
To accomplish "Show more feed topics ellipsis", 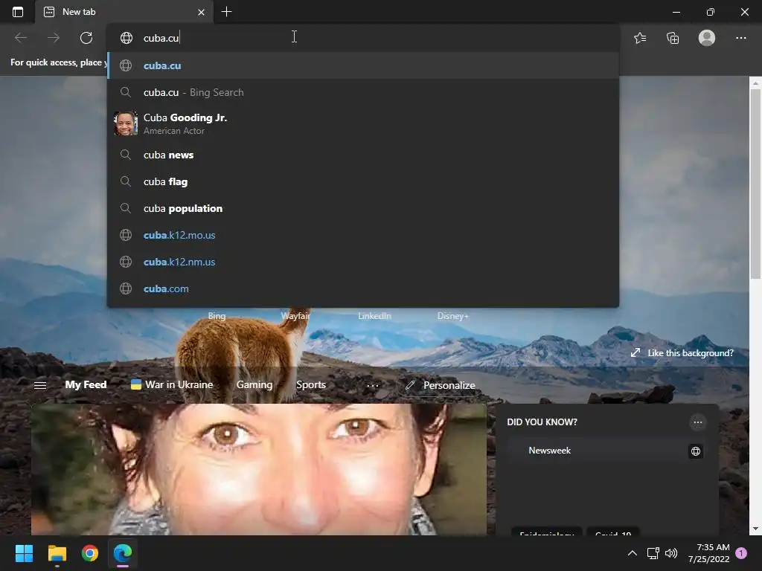I will point(373,385).
